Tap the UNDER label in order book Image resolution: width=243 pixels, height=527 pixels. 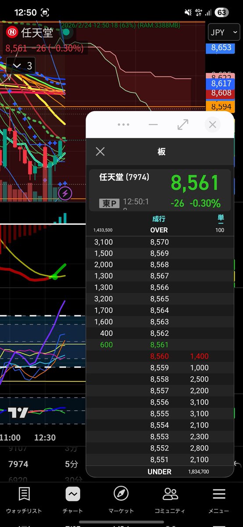pos(159,472)
